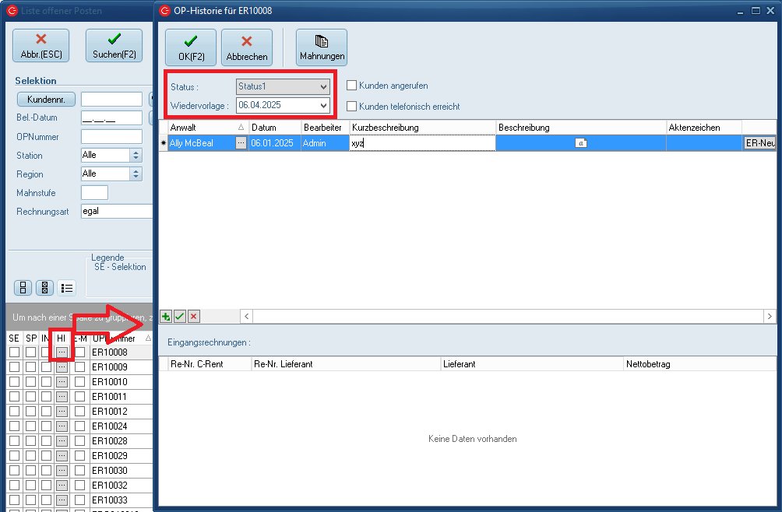
Task: Tick the SE checkbox for ER10009
Action: [x=14, y=367]
